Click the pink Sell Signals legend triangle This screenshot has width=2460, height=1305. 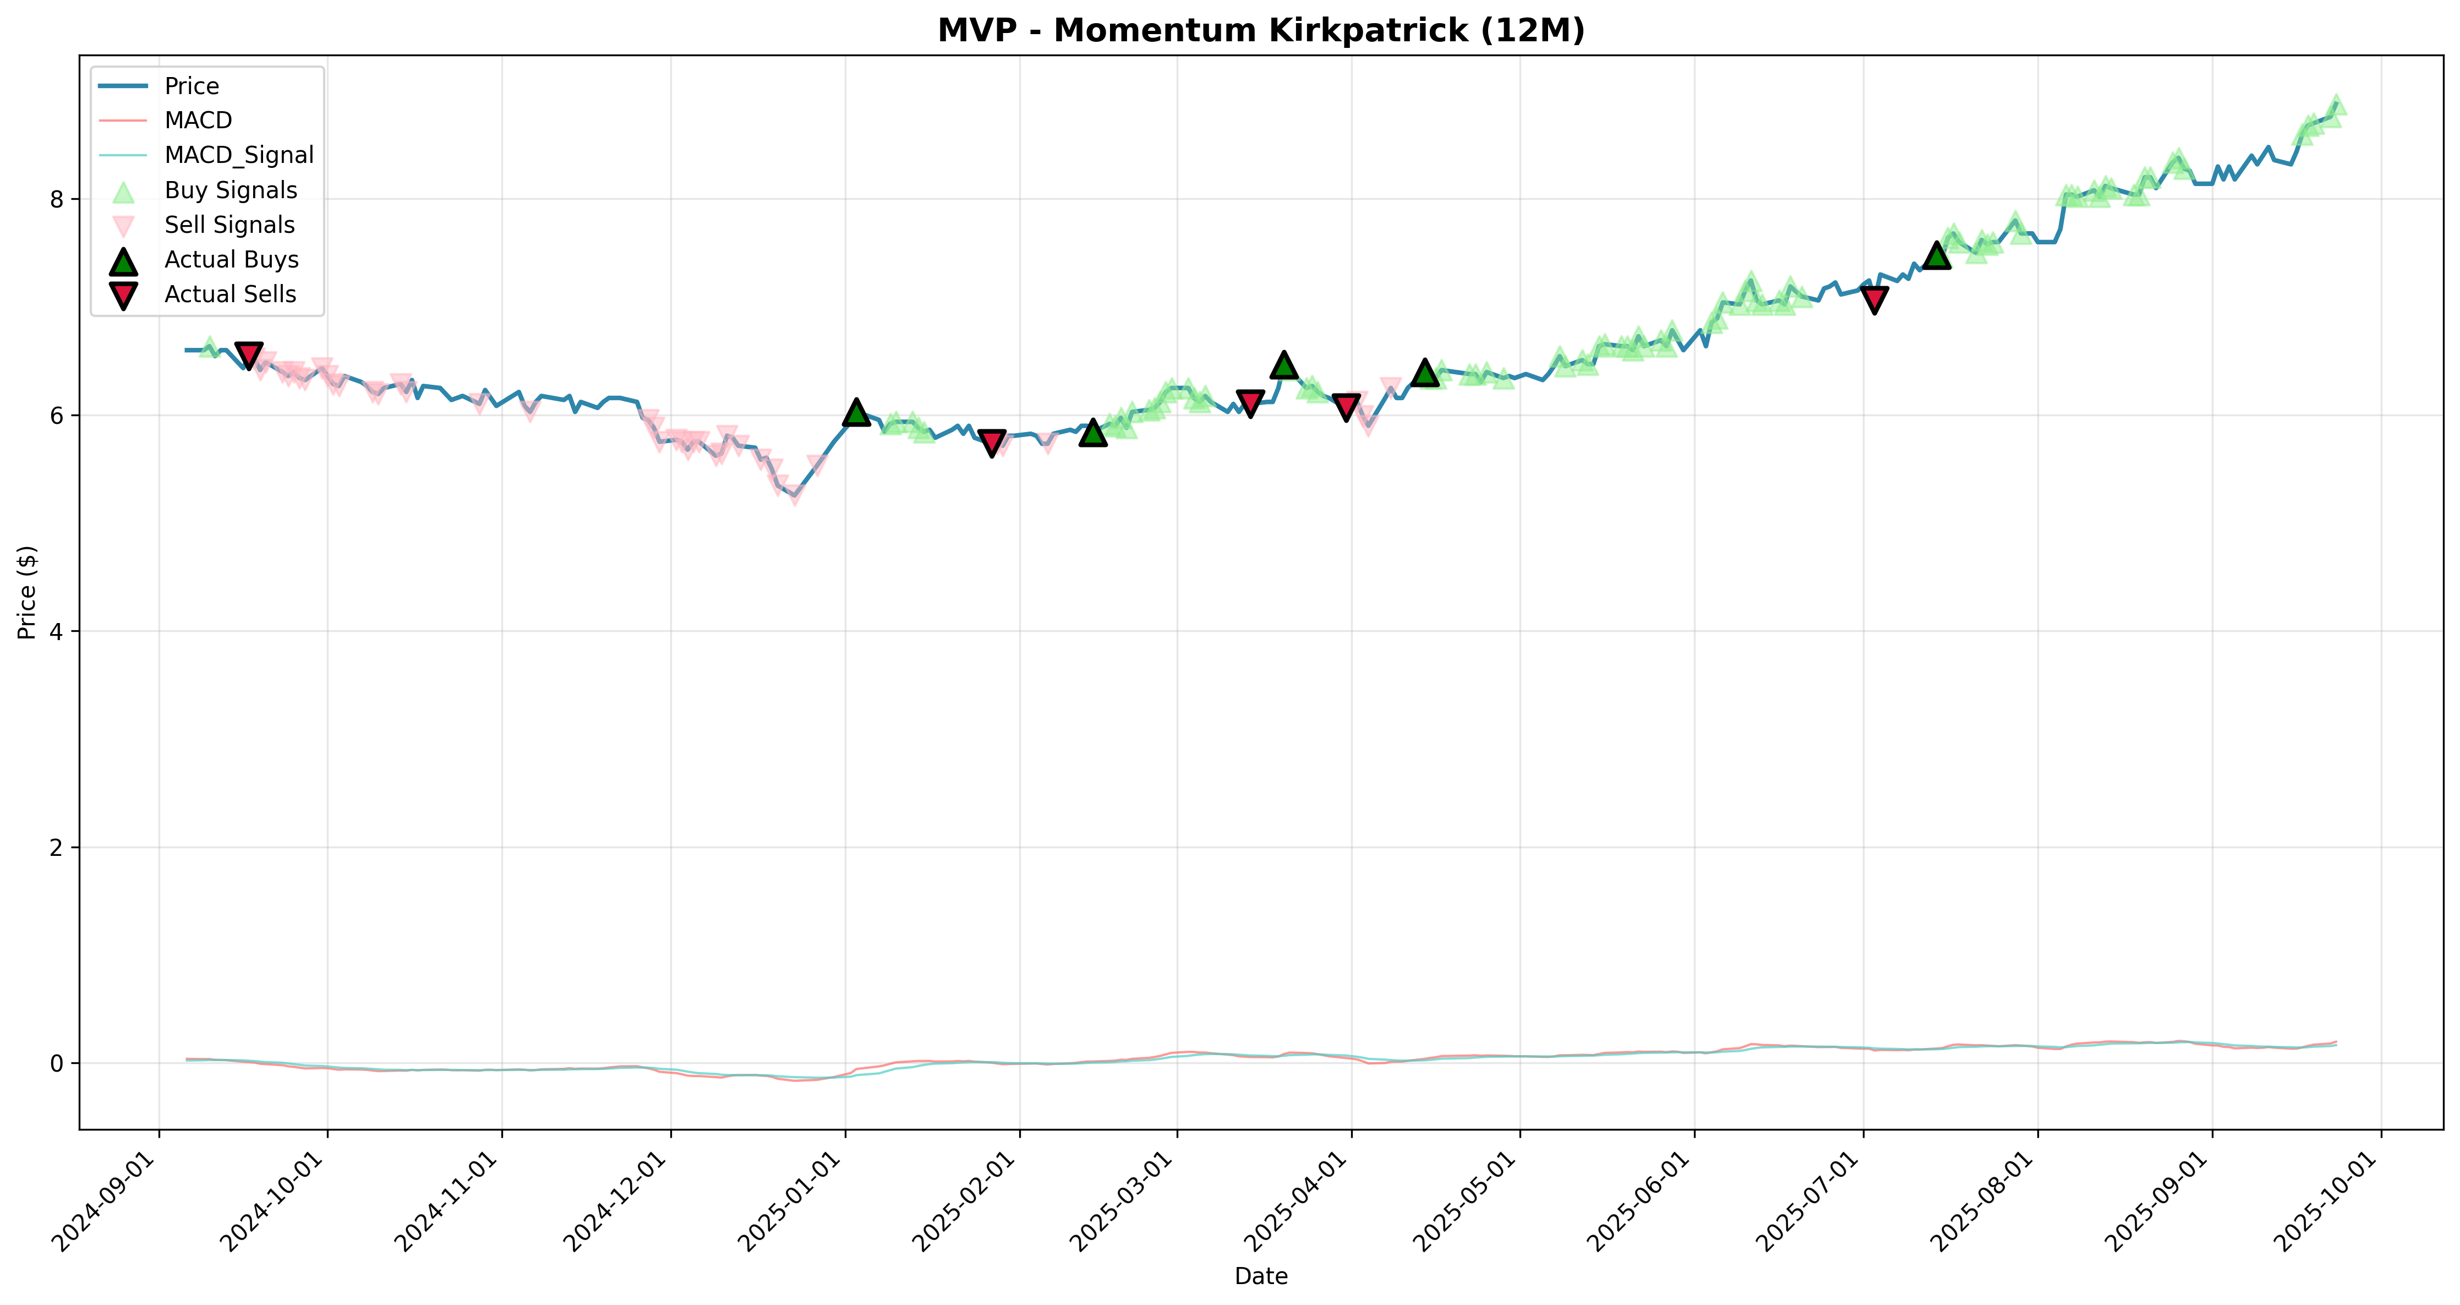click(123, 226)
